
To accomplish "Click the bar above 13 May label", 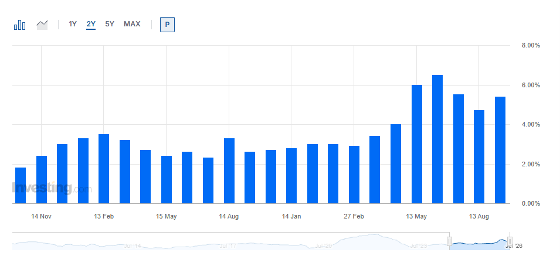I will pos(417,144).
